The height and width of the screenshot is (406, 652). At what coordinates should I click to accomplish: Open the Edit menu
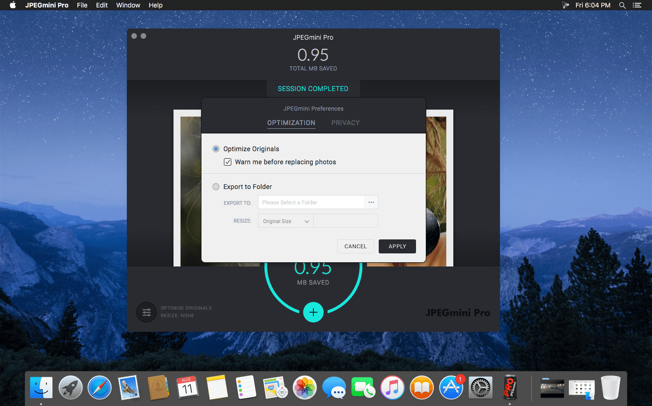102,5
